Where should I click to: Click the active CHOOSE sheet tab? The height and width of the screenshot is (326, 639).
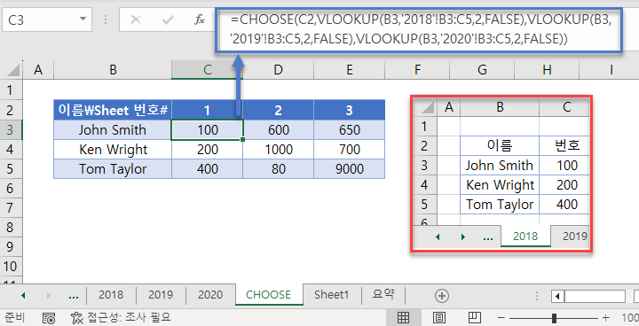point(269,295)
